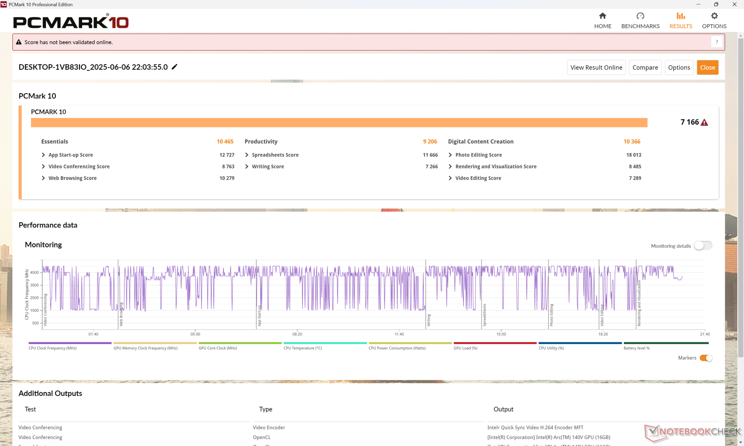Expand Photo Editing Score row

(x=450, y=155)
